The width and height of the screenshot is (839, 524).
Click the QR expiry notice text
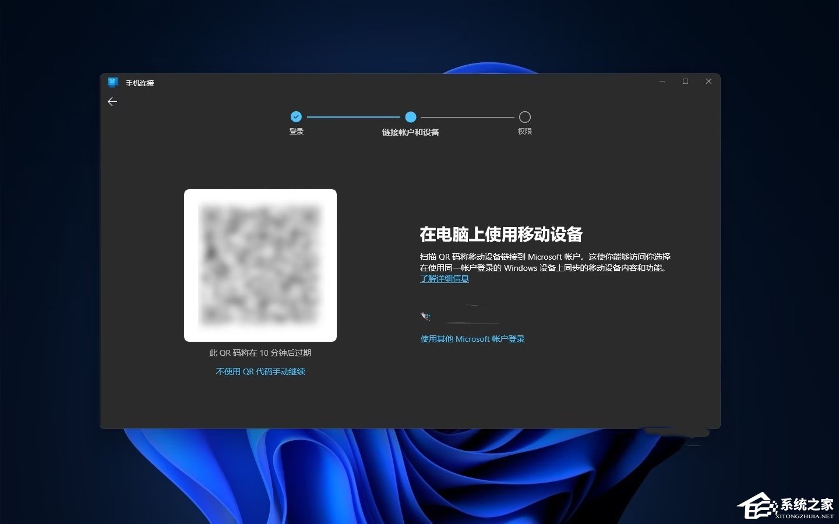pos(260,353)
